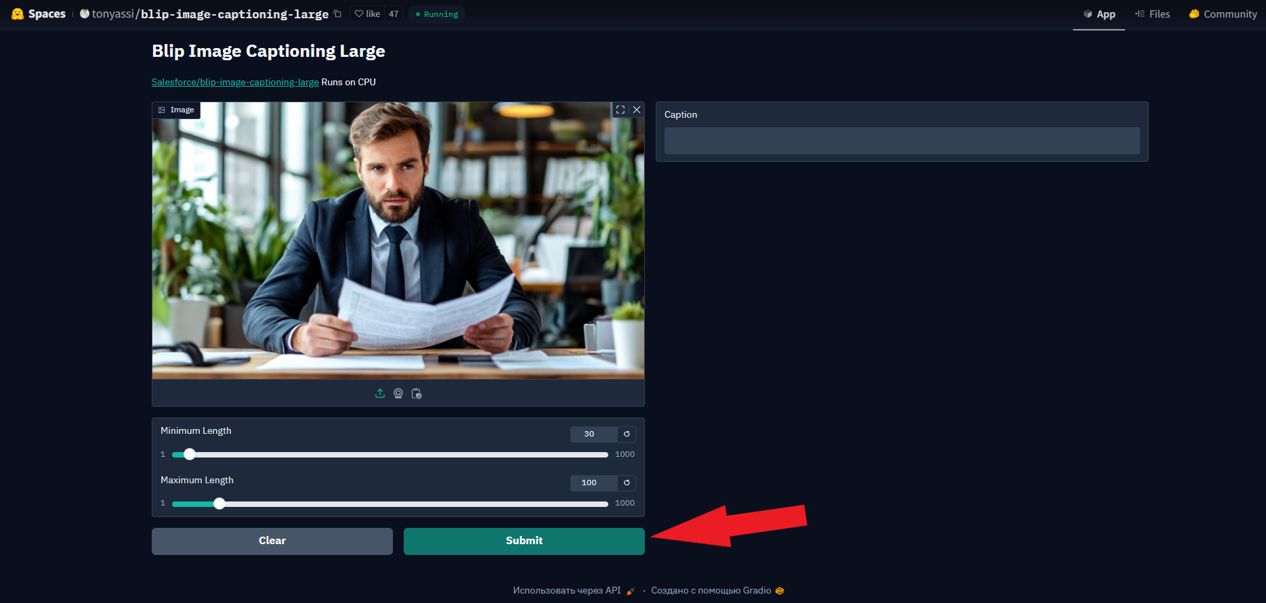
Task: Like this space with heart button
Action: click(x=368, y=14)
